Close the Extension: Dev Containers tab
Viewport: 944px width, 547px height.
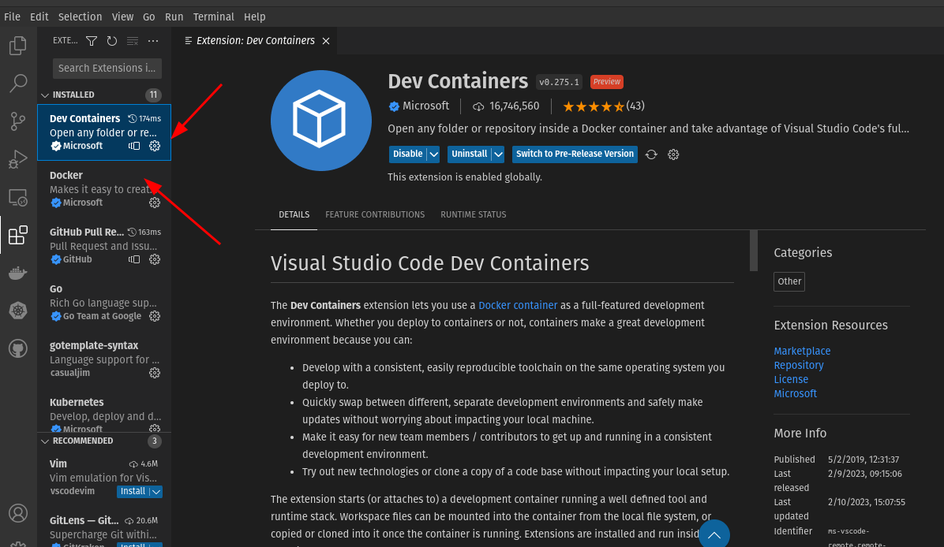pyautogui.click(x=326, y=41)
